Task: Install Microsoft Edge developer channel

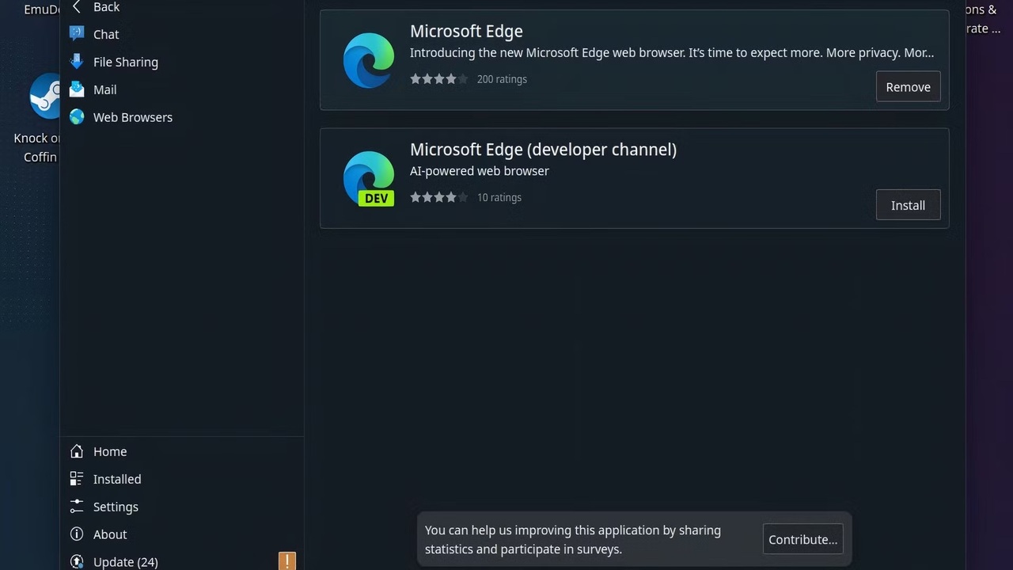Action: point(908,205)
